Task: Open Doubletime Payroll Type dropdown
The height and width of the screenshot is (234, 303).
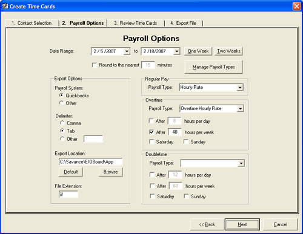Action: point(241,163)
